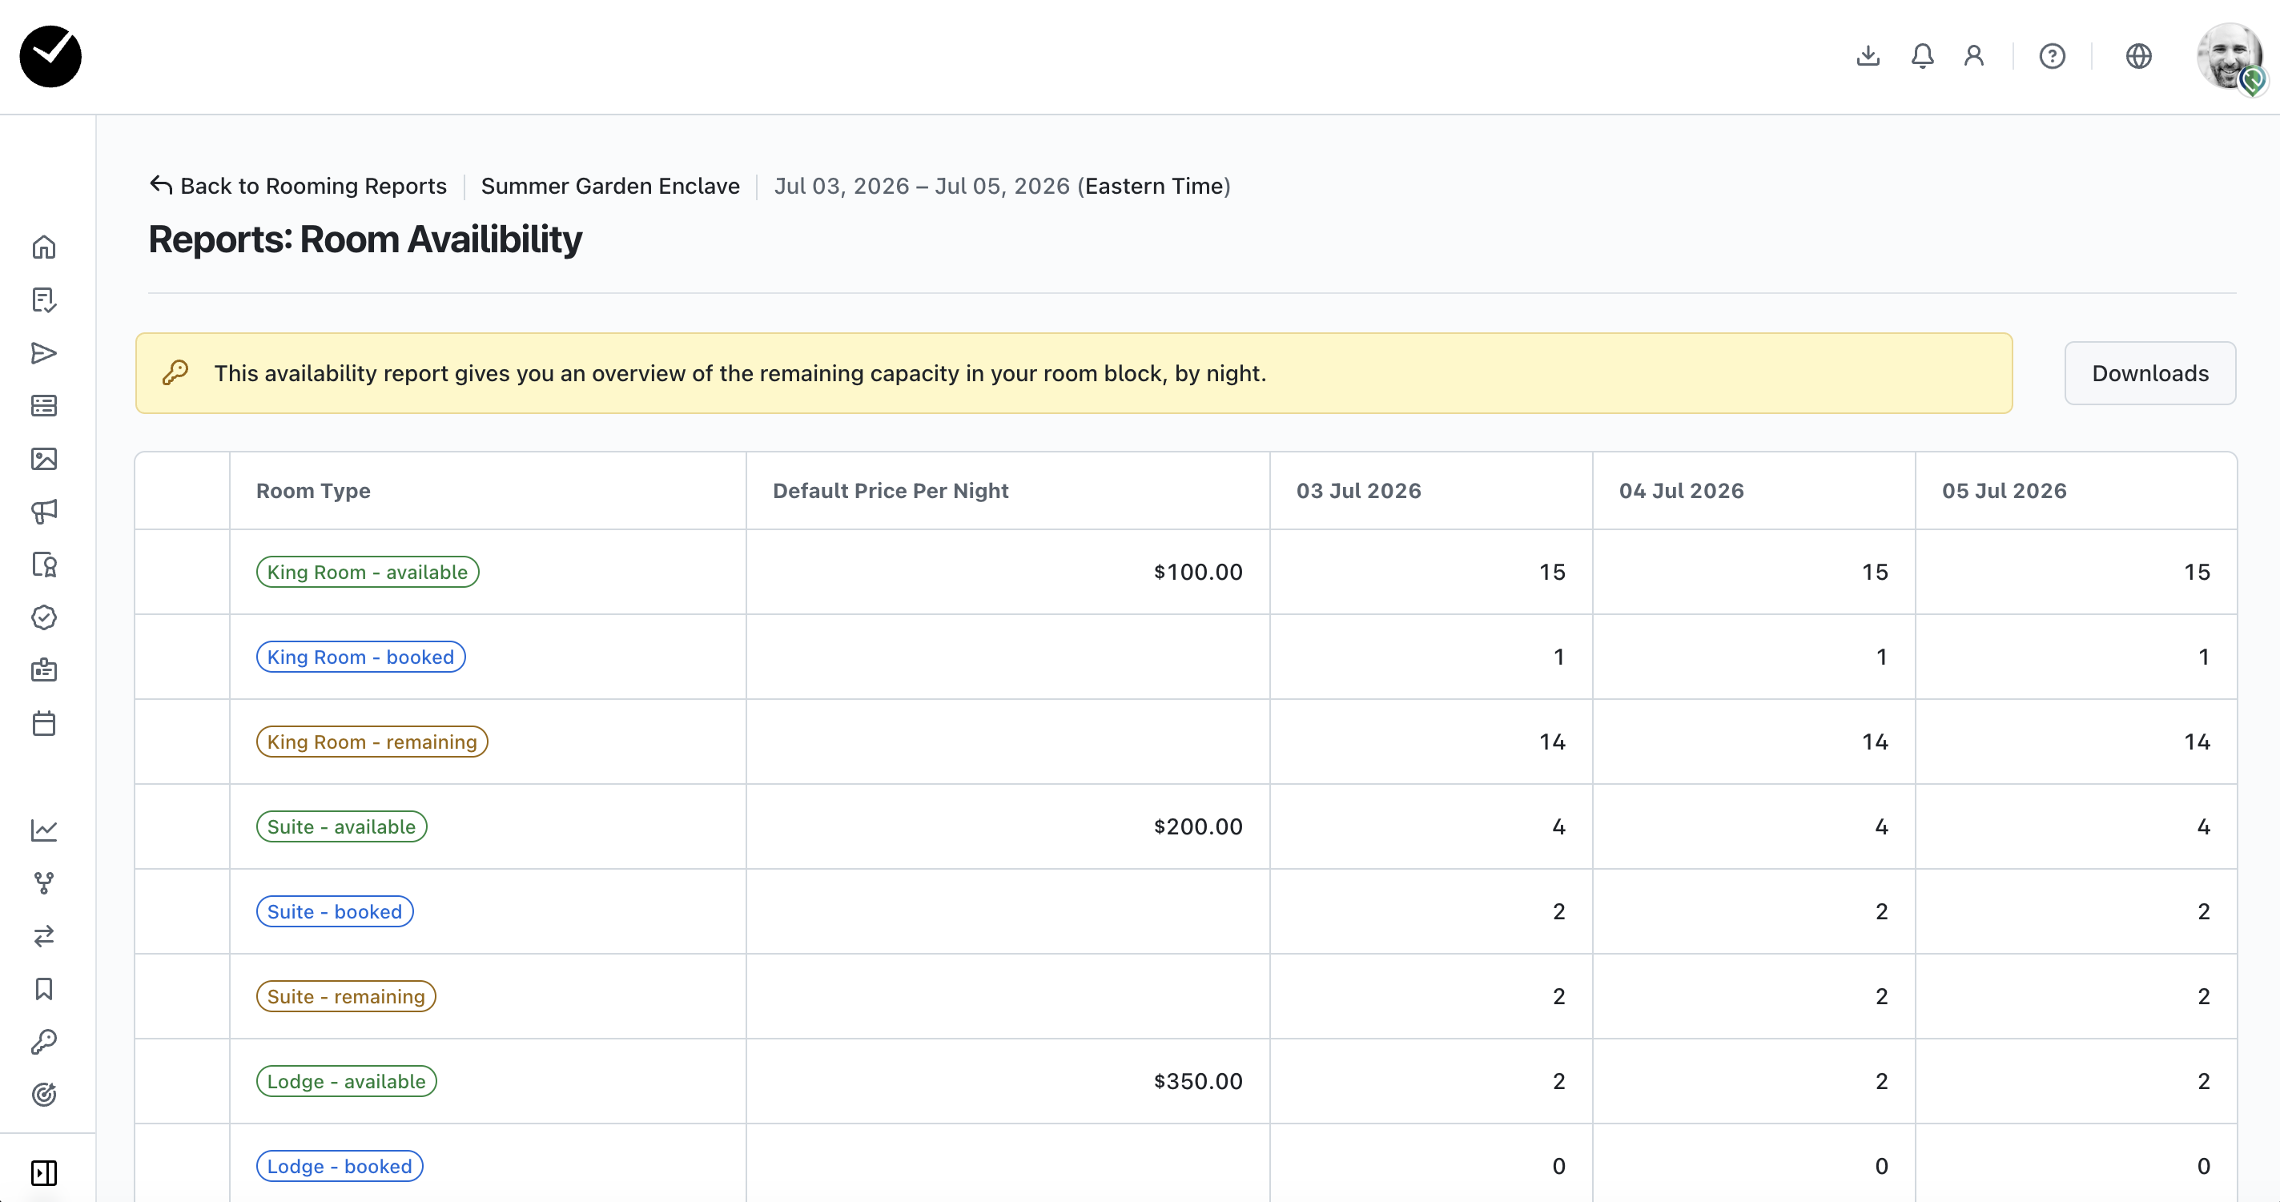The image size is (2280, 1202).
Task: Click the black checkmark app logo
Action: tap(50, 57)
